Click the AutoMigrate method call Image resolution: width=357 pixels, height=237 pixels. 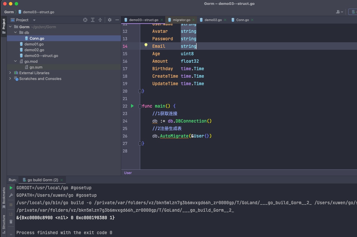pos(174,136)
